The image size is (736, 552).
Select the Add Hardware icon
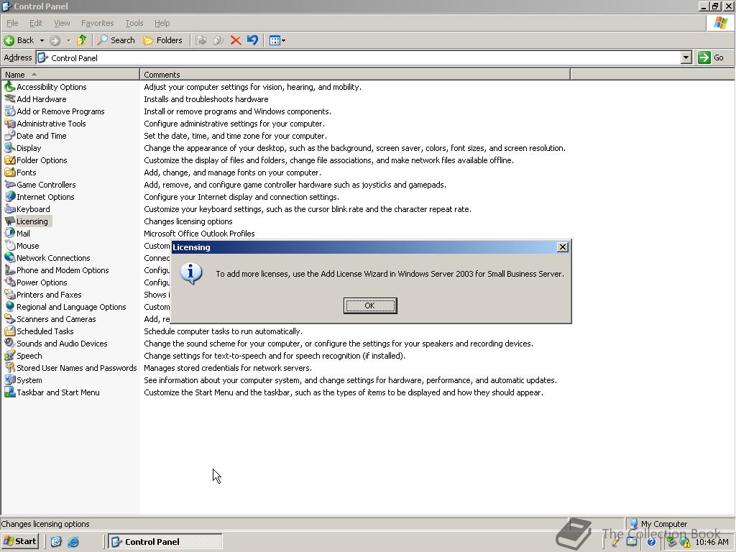click(10, 99)
